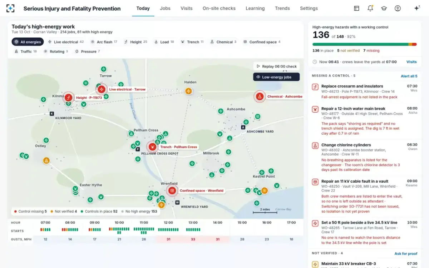Toggle the Low-energy jobs visibility button
429x268 pixels.
pyautogui.click(x=276, y=77)
